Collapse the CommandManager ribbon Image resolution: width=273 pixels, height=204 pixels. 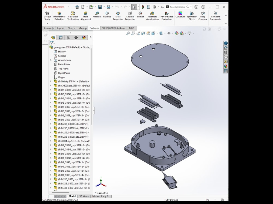point(226,23)
